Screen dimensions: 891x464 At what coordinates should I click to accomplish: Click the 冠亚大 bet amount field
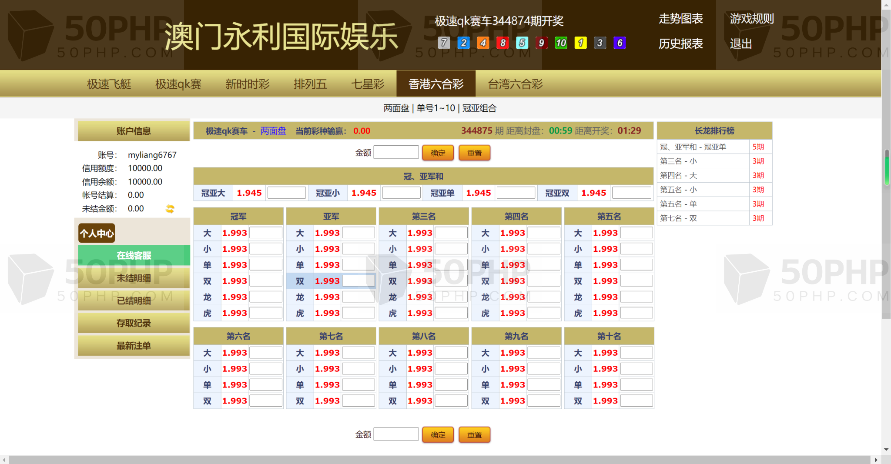(x=286, y=193)
